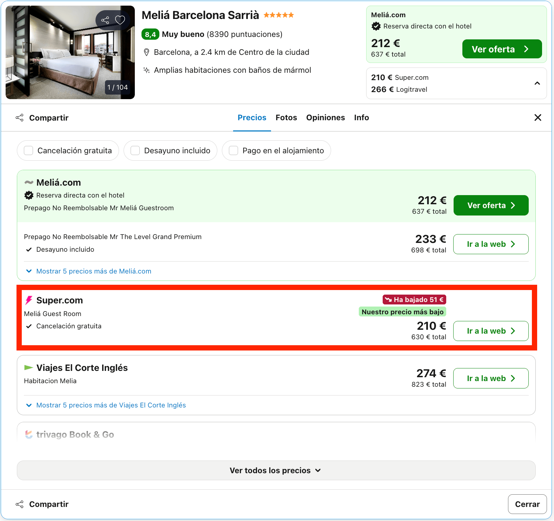Image resolution: width=554 pixels, height=521 pixels.
Task: Open the Opiniones tab
Action: 325,117
